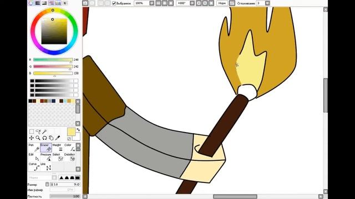Select the Pressure tool
Screen dimensions: 355x199
(46, 157)
